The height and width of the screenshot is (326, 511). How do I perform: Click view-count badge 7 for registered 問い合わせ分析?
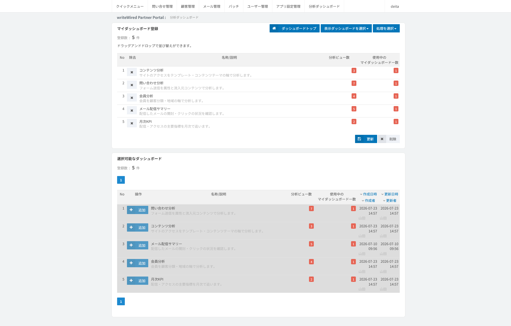coord(354,83)
